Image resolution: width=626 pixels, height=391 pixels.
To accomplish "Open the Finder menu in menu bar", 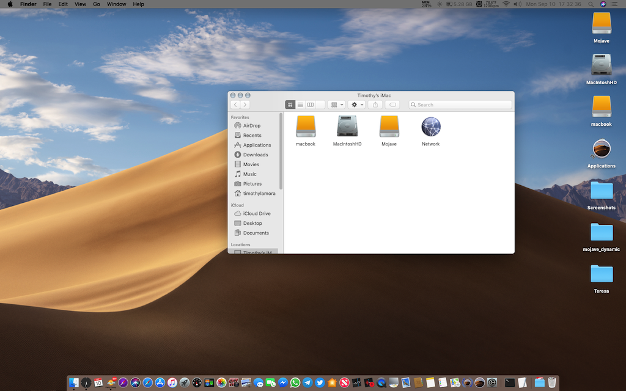I will tap(28, 4).
